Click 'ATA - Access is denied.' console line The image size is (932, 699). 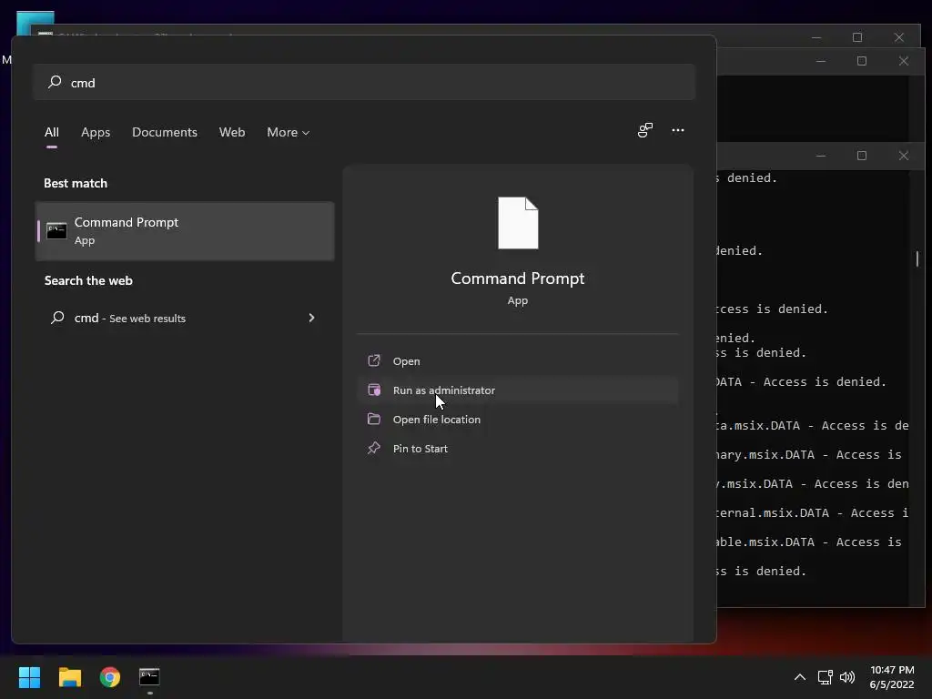click(x=801, y=381)
